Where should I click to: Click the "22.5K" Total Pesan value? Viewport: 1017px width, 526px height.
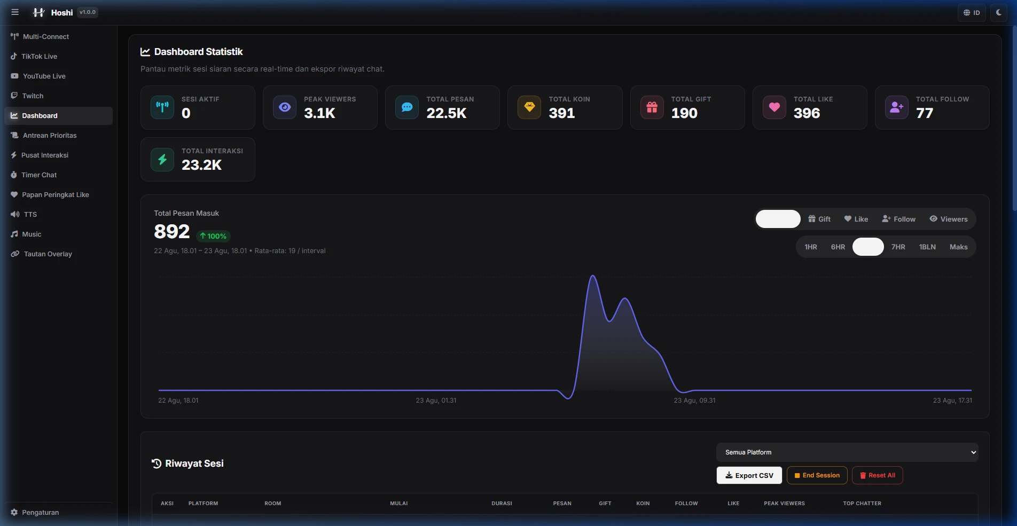tap(447, 113)
